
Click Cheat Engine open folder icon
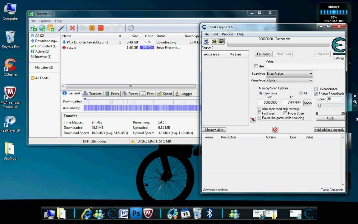click(x=214, y=41)
